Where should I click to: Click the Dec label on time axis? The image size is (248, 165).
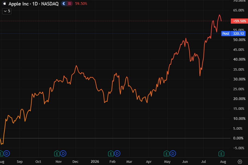[x=76, y=162]
